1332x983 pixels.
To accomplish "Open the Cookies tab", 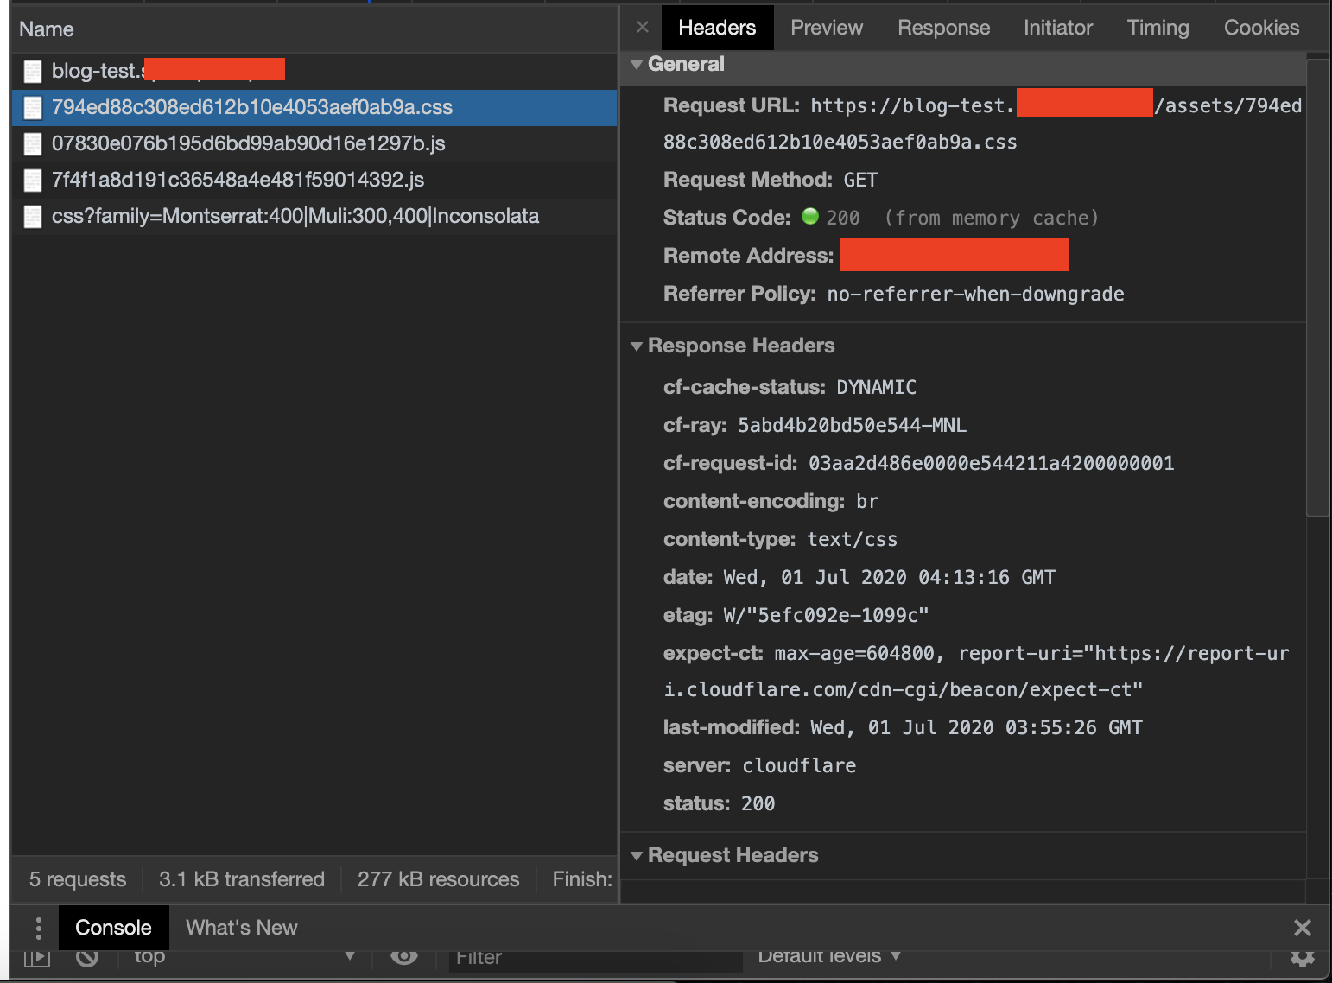I will (1261, 27).
